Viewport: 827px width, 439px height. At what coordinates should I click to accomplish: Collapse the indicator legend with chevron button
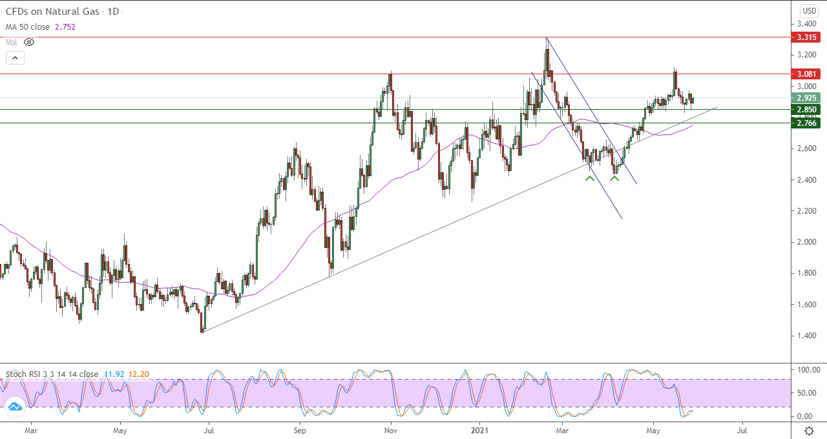[16, 58]
